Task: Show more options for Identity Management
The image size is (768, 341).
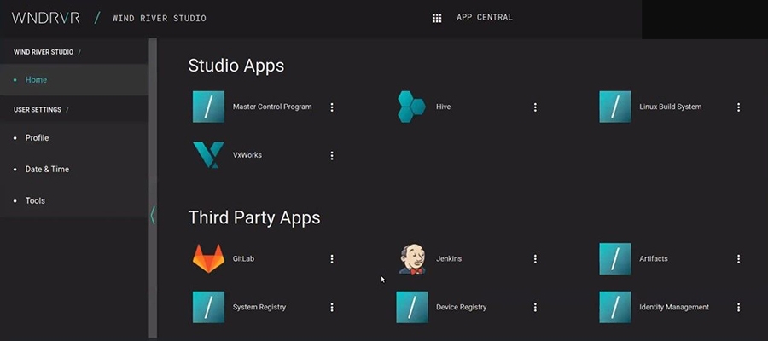Action: click(738, 307)
